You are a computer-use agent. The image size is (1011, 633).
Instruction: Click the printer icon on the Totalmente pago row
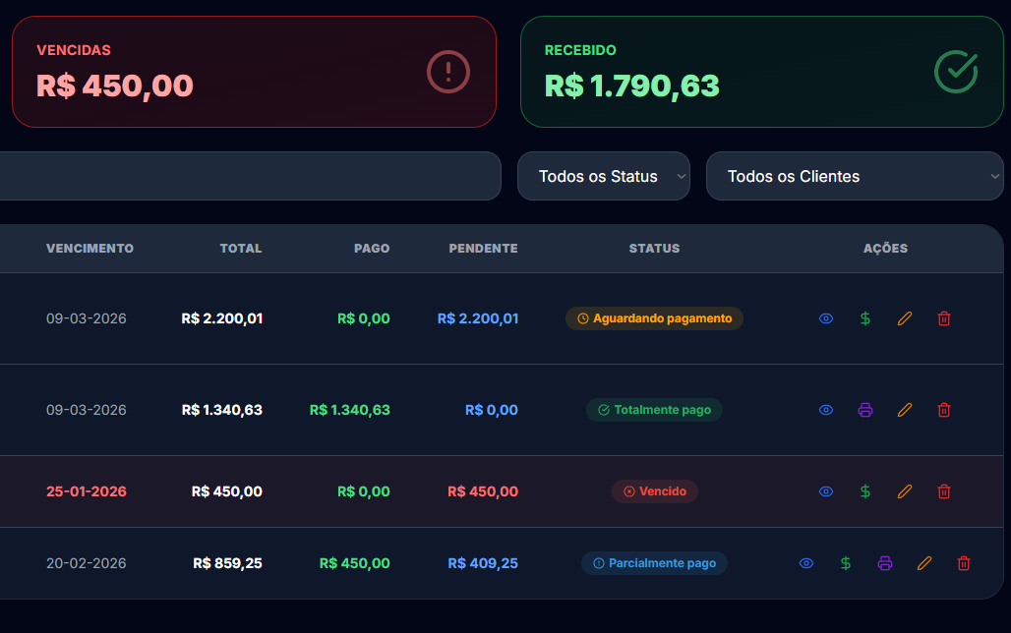click(865, 410)
